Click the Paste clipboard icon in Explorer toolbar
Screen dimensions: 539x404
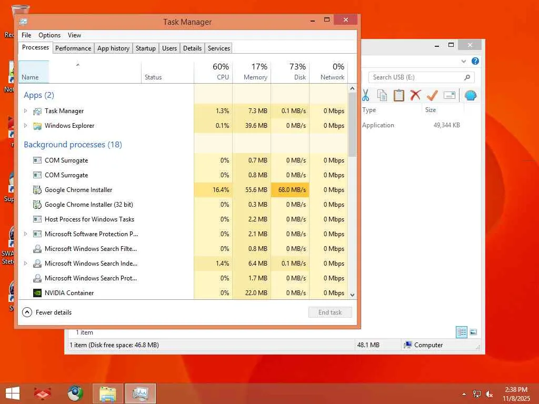(398, 96)
